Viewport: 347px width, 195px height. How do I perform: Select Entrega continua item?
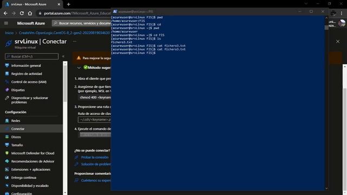click(24, 178)
